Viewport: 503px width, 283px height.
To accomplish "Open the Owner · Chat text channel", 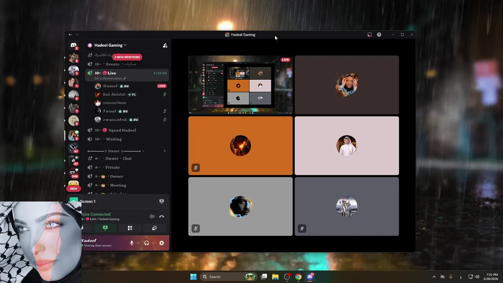I will tap(127, 158).
